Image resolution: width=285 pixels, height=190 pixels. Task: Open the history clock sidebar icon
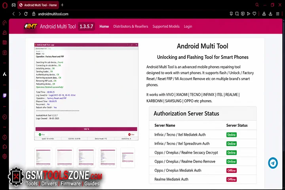[x=5, y=117]
